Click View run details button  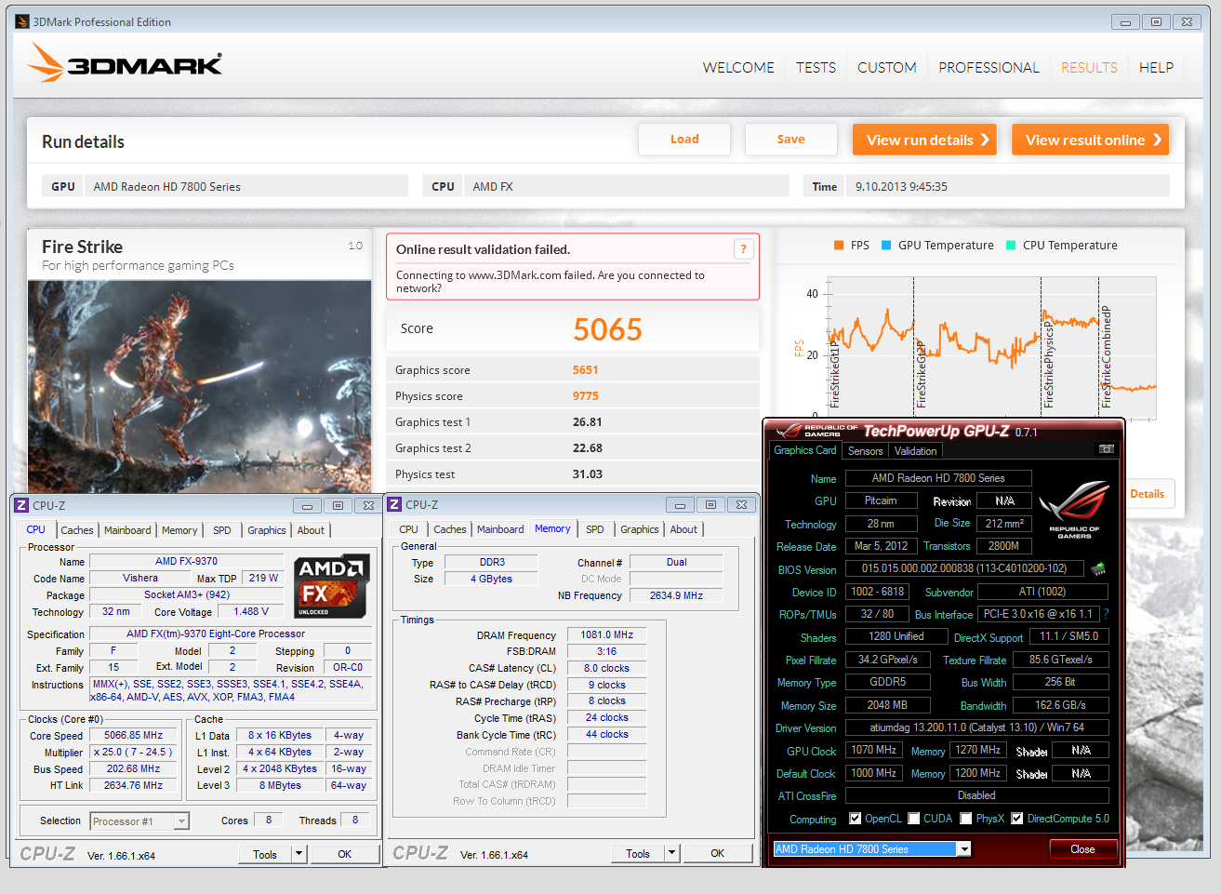coord(924,140)
